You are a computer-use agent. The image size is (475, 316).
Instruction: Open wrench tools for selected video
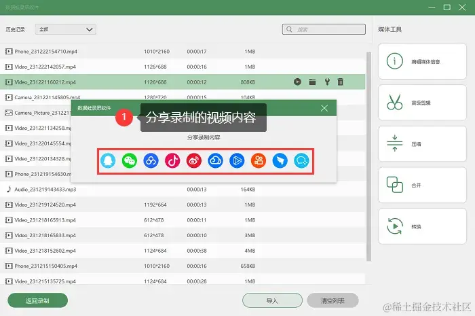tap(327, 82)
